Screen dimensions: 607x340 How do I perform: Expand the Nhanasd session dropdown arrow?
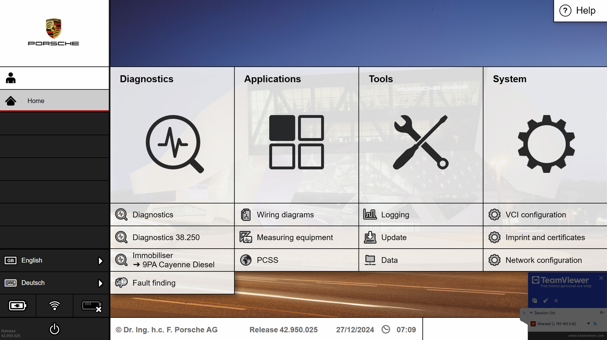(x=588, y=324)
